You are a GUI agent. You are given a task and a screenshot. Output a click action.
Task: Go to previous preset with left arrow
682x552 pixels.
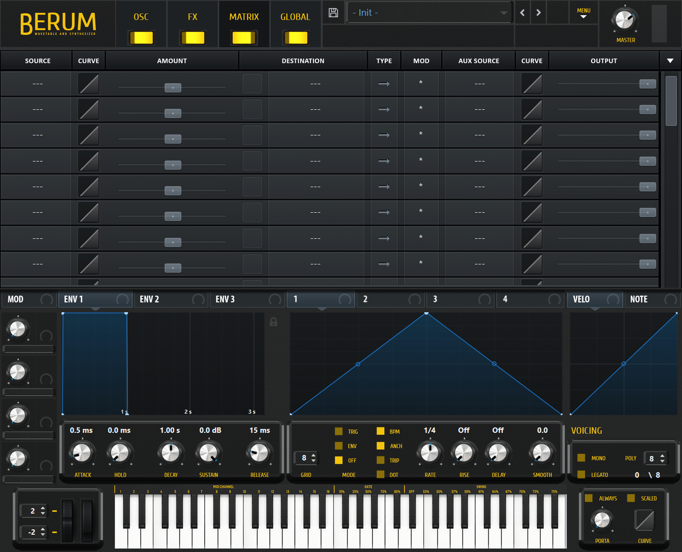click(x=523, y=13)
